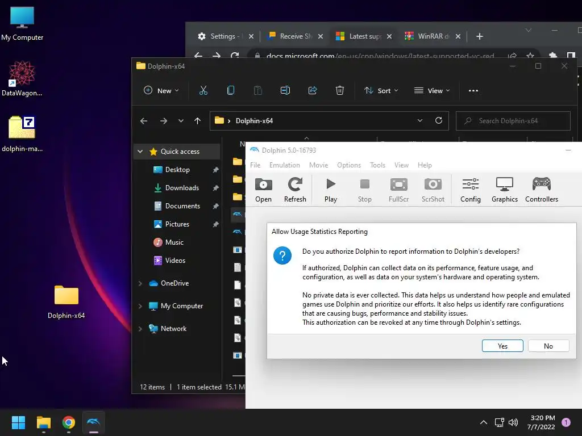Click the Copy icon in File Explorer
Image resolution: width=582 pixels, height=436 pixels.
(231, 90)
